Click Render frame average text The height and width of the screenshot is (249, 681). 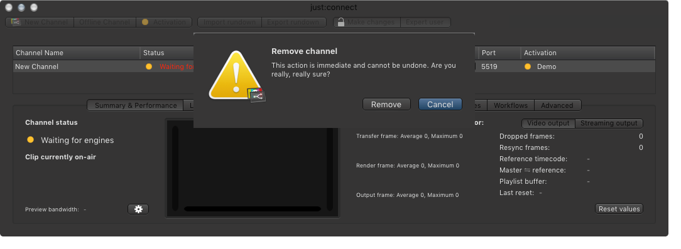click(x=407, y=166)
